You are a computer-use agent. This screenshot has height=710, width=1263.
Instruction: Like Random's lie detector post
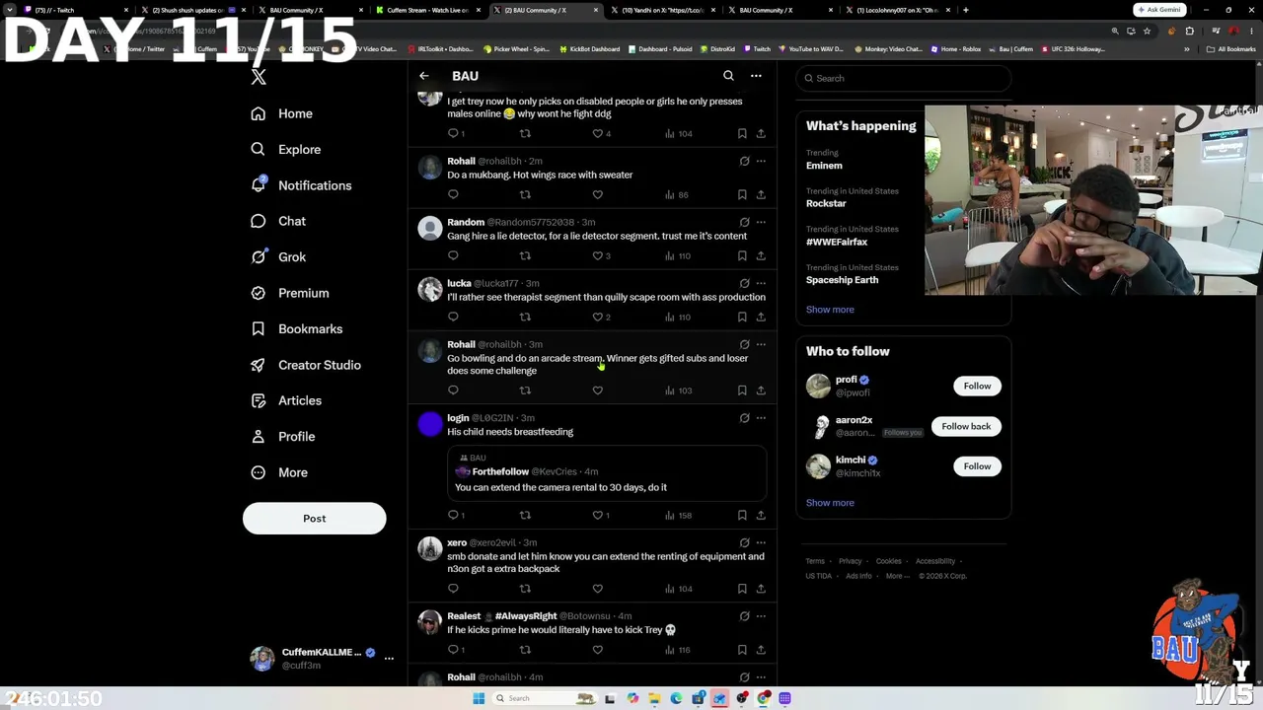click(x=601, y=256)
